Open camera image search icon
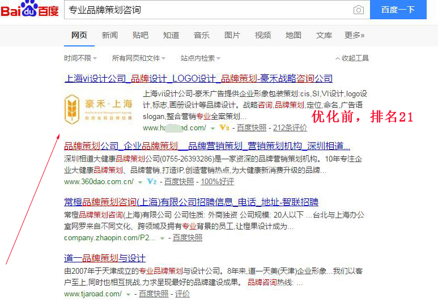Screen dimensions: 438x306 [x=358, y=10]
